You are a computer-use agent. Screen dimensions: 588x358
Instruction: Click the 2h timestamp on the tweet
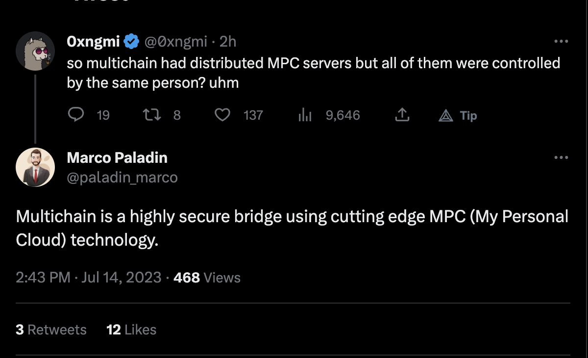(228, 42)
